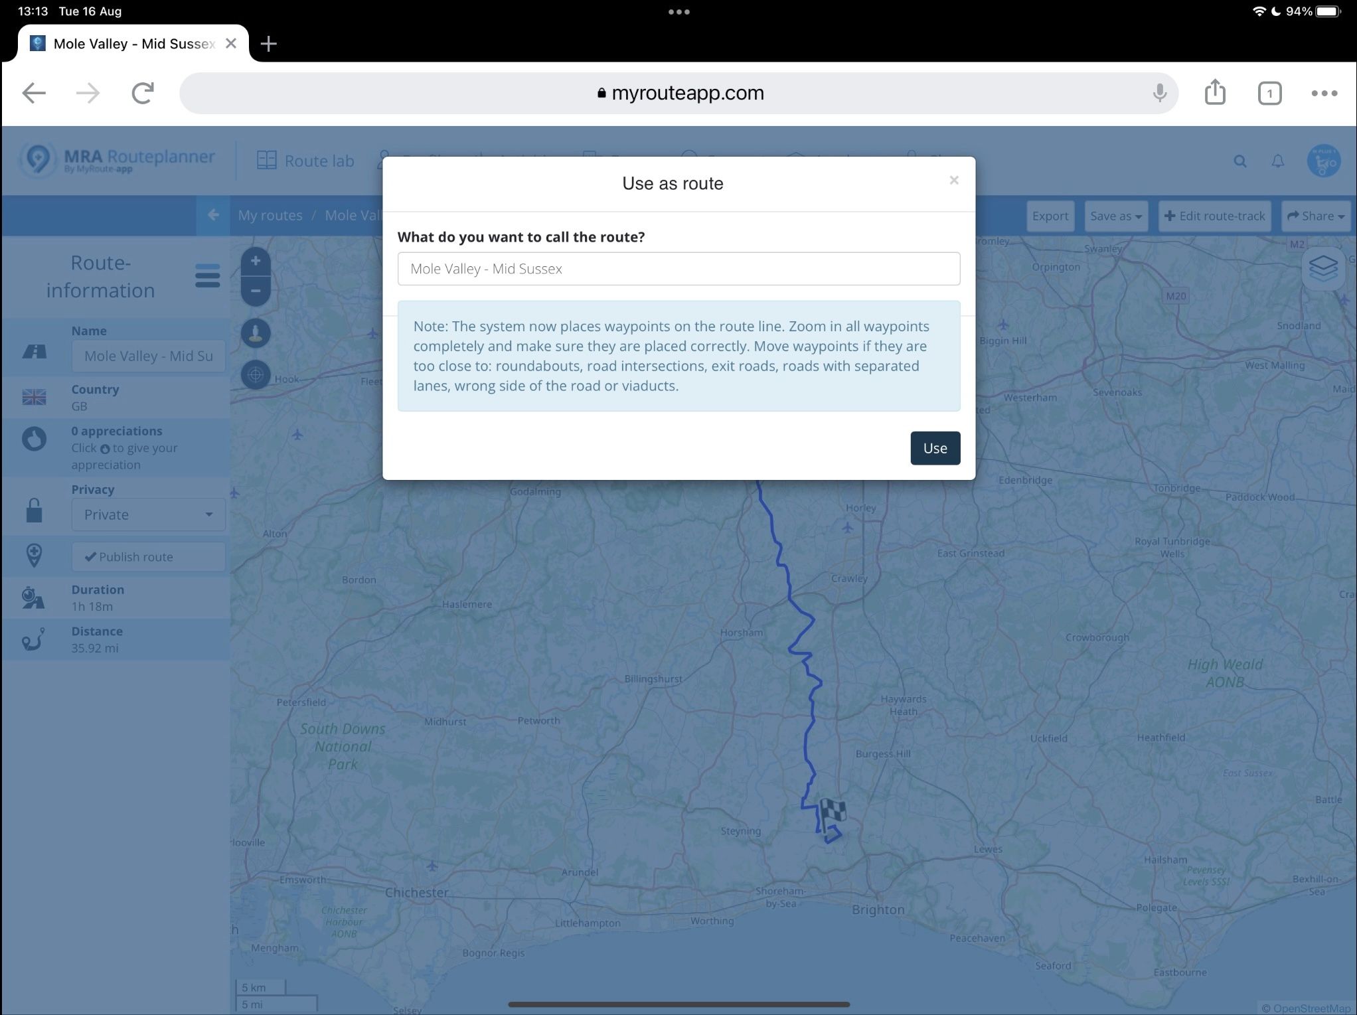Screen dimensions: 1357x1015
Task: Click the Name field in sidebar
Action: pos(148,356)
